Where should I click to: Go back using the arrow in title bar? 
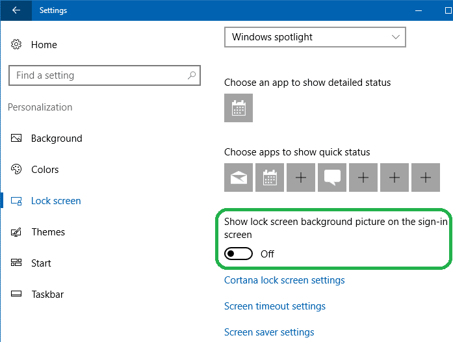pos(16,10)
